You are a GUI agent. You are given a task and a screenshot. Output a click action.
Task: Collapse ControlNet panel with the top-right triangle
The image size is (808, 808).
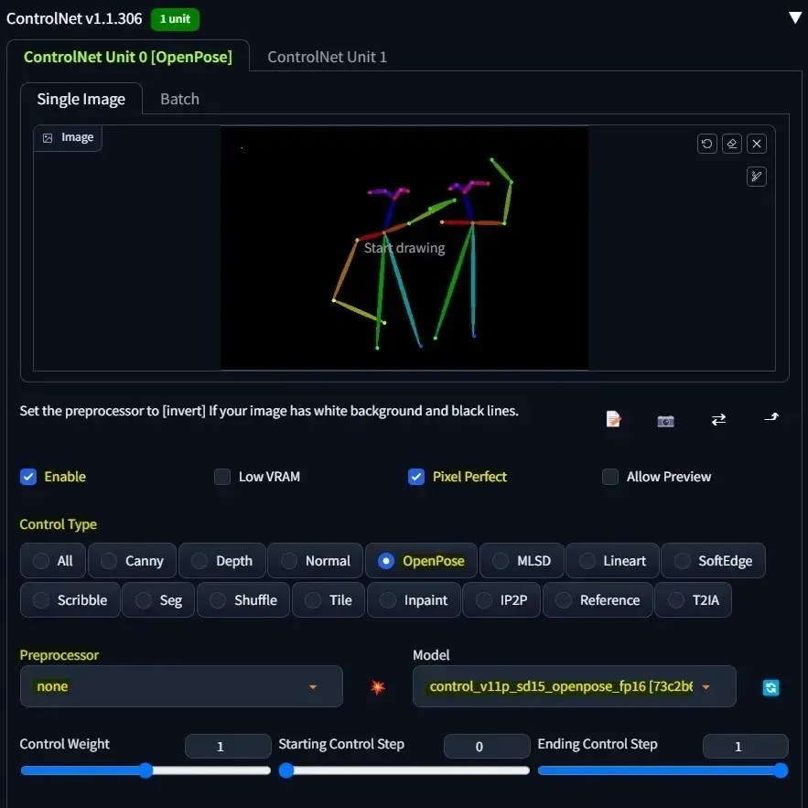(792, 16)
